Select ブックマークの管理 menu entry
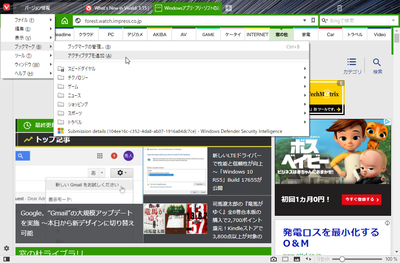This screenshot has width=400, height=263. [x=181, y=46]
